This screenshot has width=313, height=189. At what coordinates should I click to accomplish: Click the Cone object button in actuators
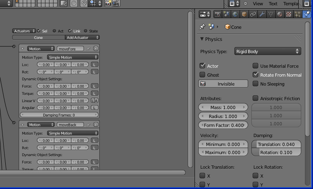click(39, 38)
